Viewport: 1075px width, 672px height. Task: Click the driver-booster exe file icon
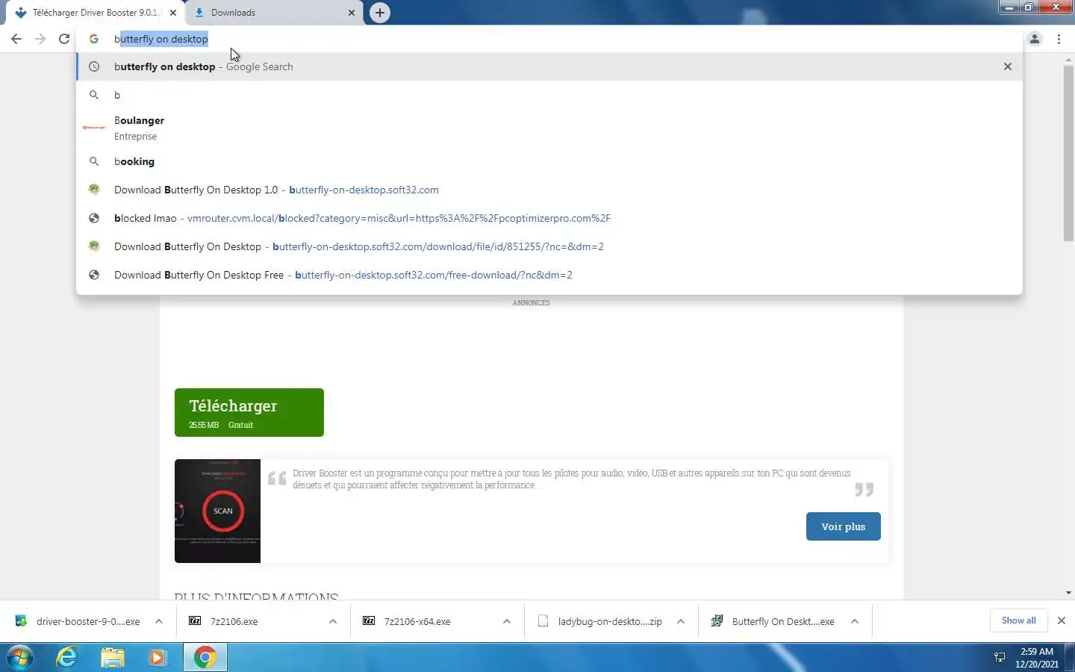click(x=21, y=620)
